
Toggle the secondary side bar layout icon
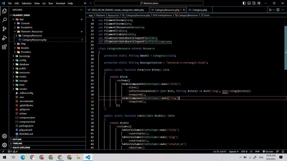[x=254, y=3]
